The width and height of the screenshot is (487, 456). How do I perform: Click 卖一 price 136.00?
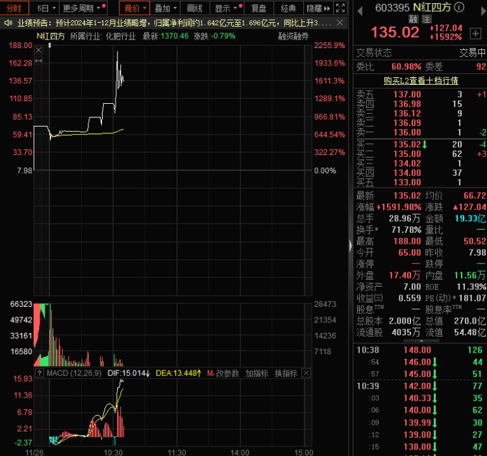coord(407,132)
